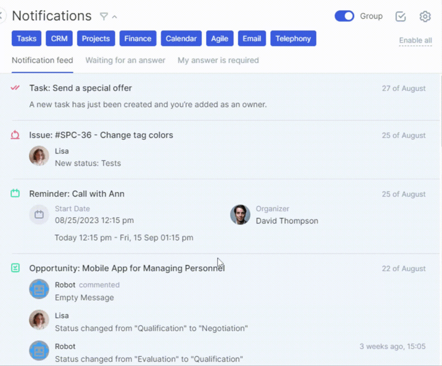Click the task double-check icon beside Send a special offer
The height and width of the screenshot is (366, 442).
[x=15, y=88]
